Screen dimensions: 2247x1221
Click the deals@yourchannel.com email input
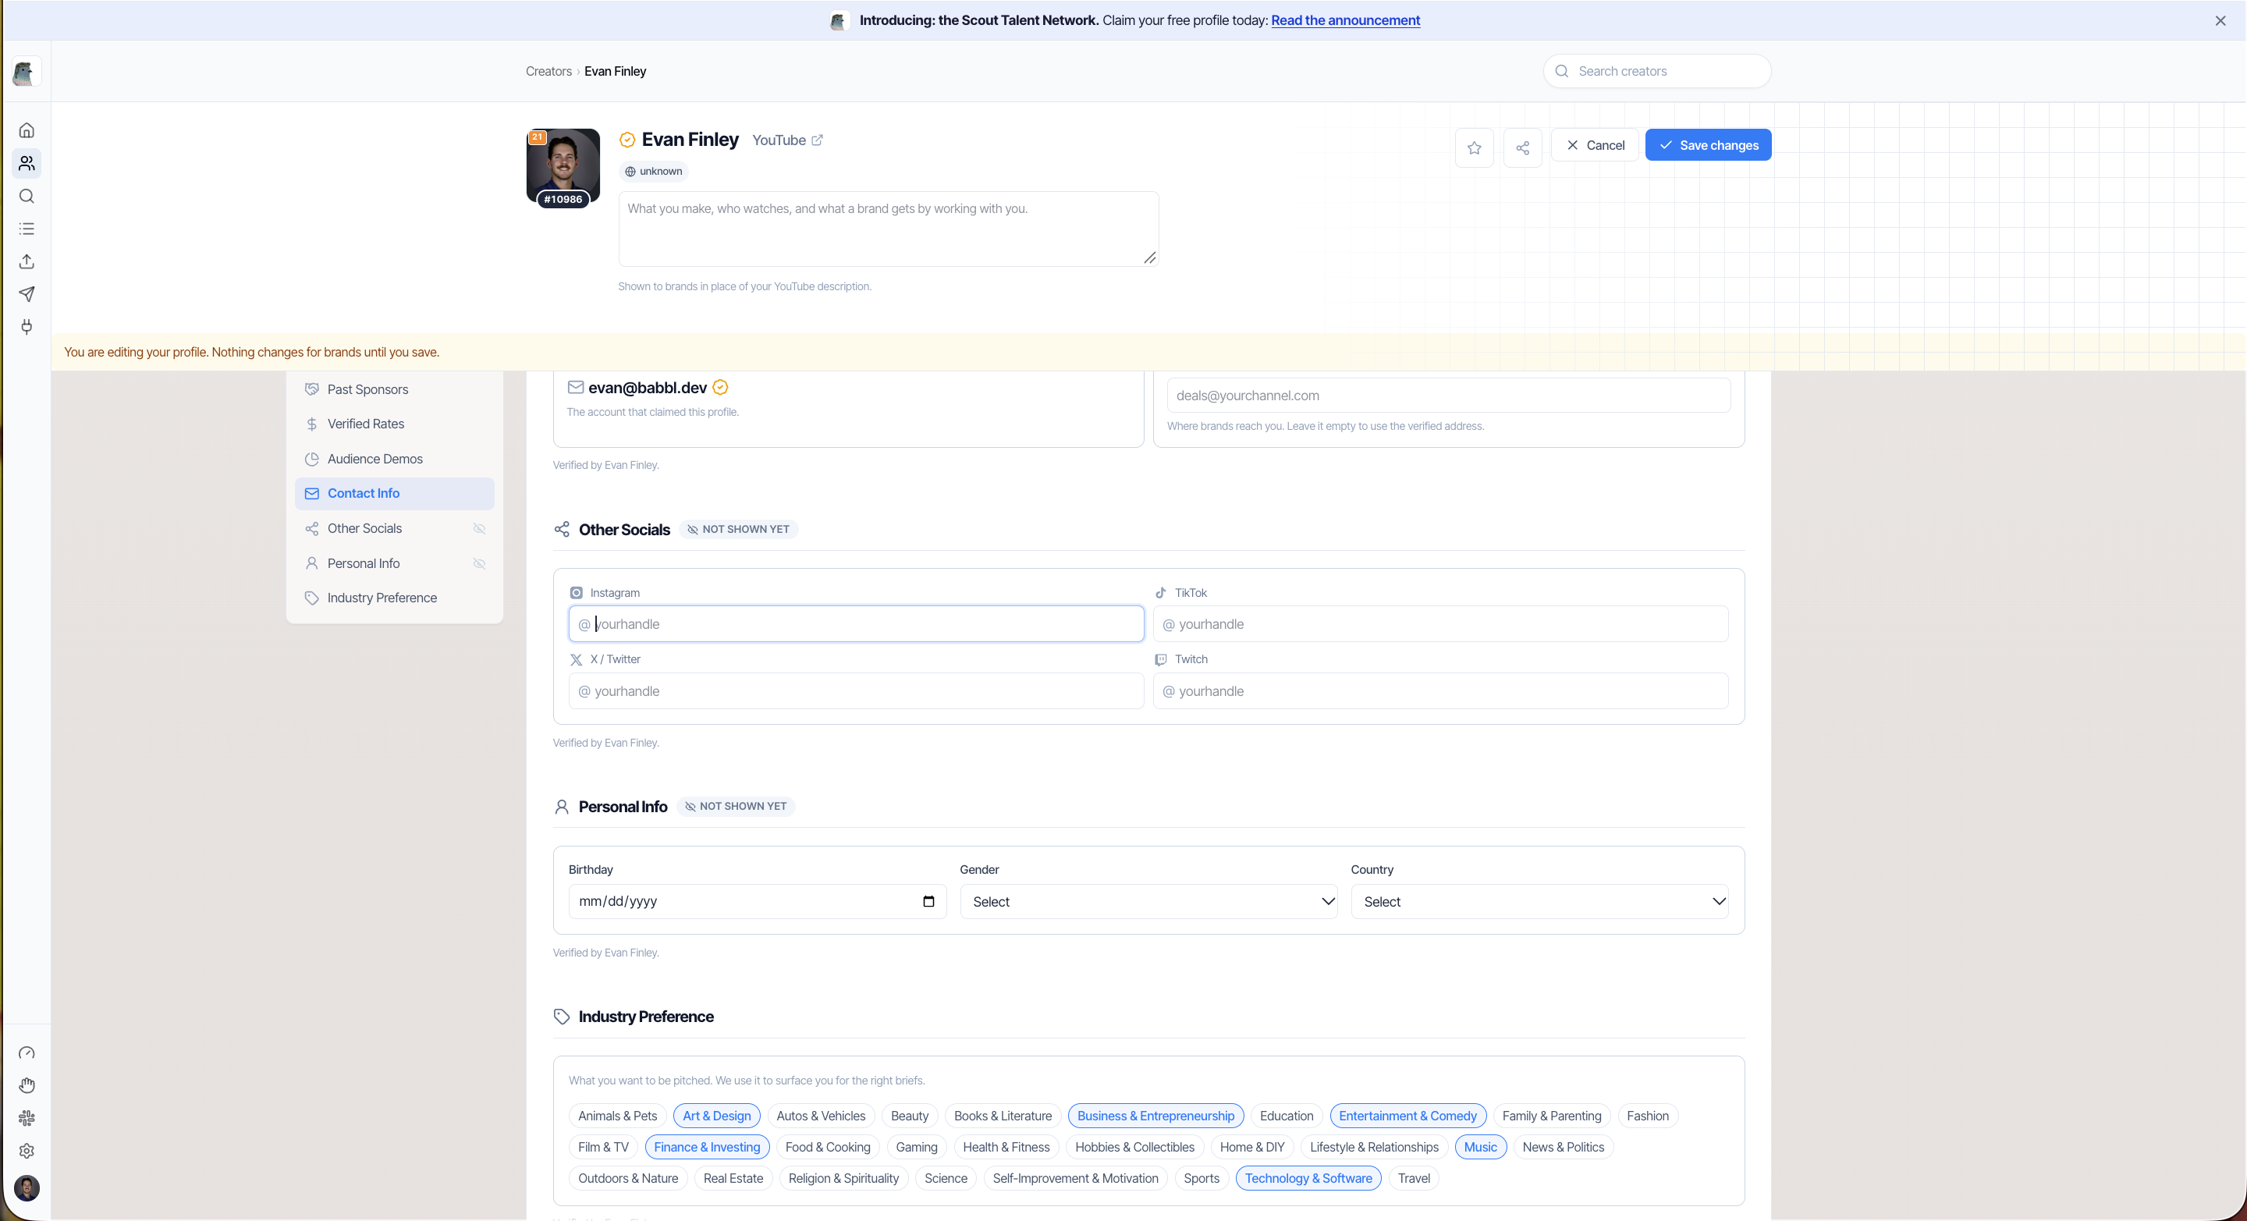pyautogui.click(x=1448, y=396)
